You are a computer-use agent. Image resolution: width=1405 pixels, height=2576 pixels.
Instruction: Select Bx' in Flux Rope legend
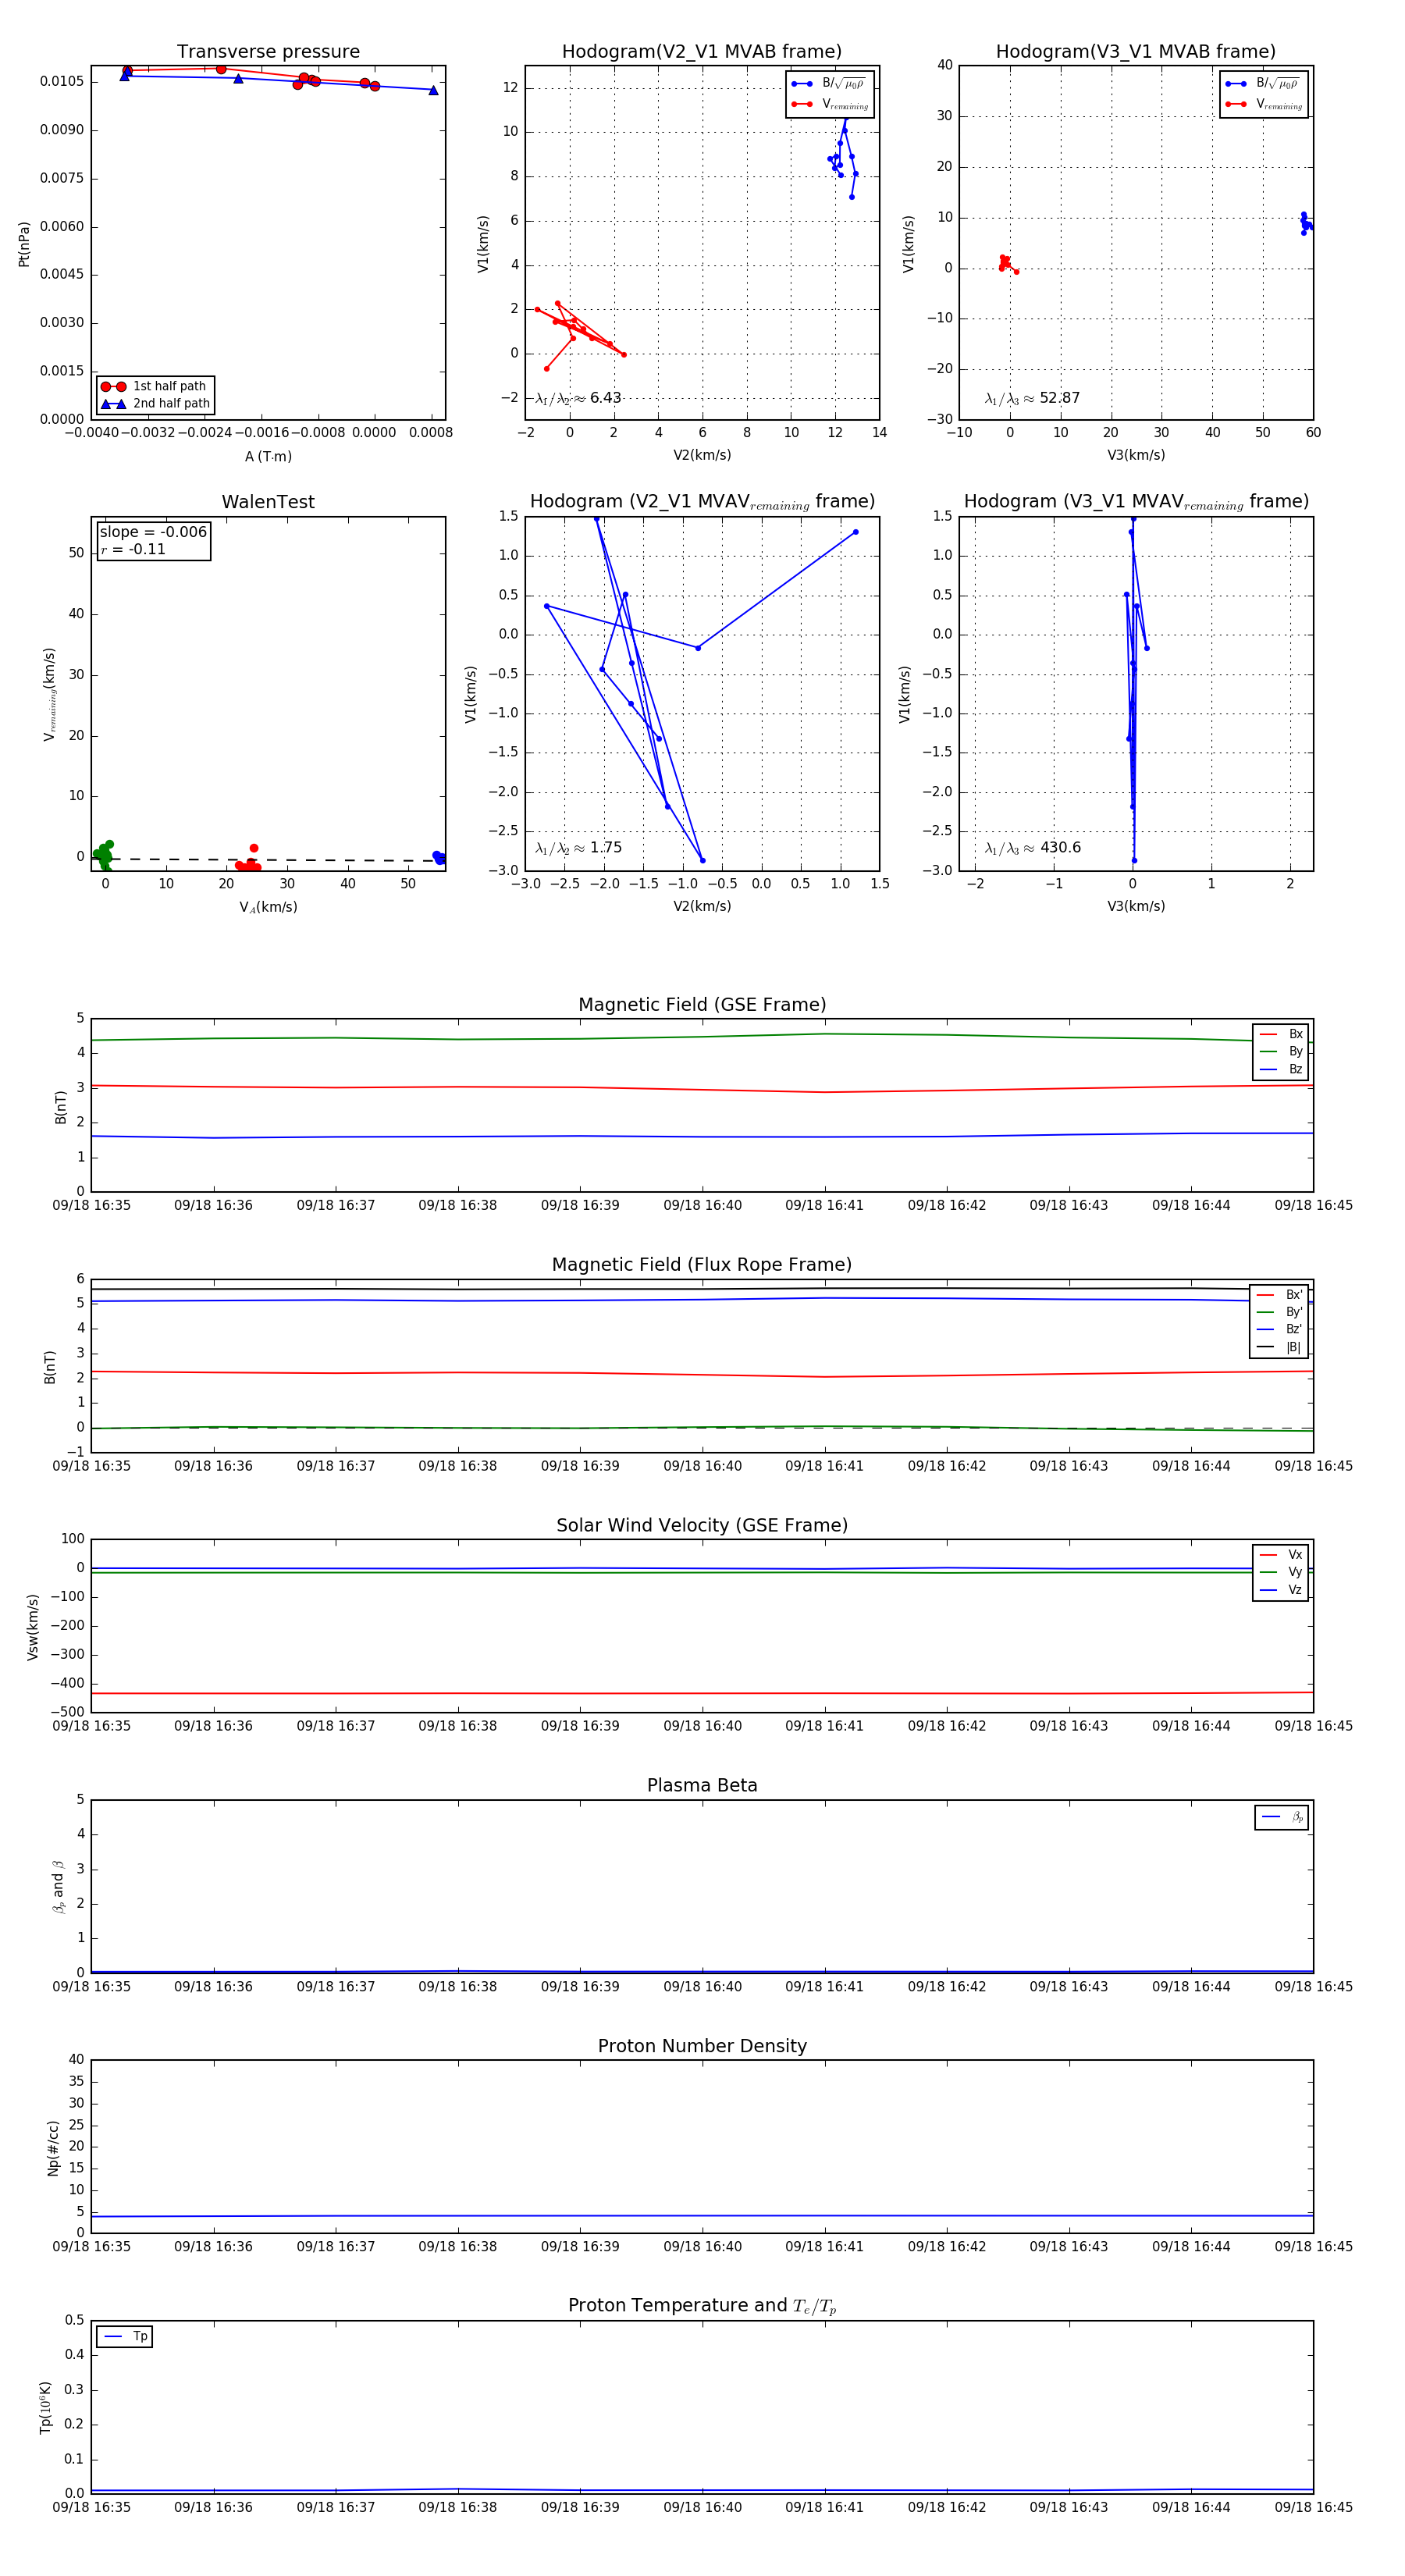[1279, 1294]
